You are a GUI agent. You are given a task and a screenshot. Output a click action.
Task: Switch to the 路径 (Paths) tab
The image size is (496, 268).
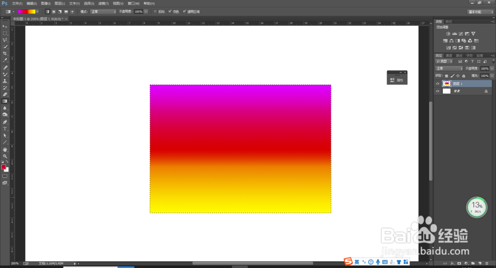[459, 55]
